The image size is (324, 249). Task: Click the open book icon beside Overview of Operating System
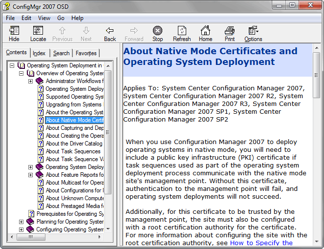[x=30, y=73]
